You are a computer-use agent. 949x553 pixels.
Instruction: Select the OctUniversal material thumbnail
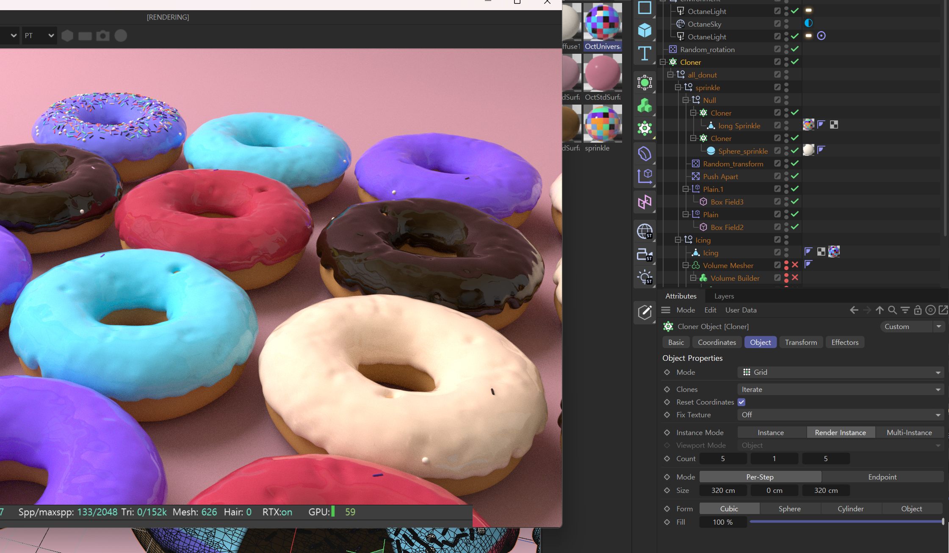click(x=603, y=27)
